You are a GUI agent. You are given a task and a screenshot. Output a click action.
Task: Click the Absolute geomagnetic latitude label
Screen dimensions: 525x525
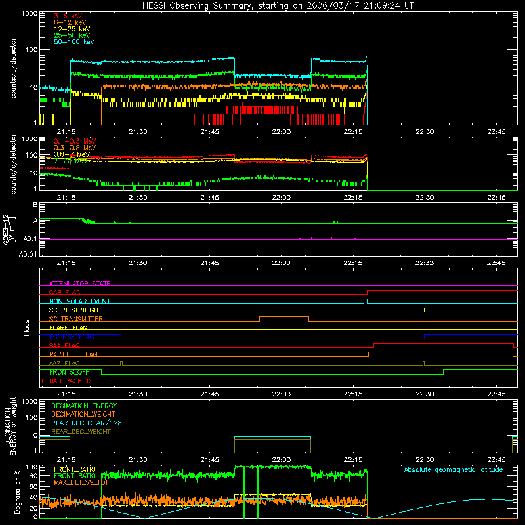453,470
